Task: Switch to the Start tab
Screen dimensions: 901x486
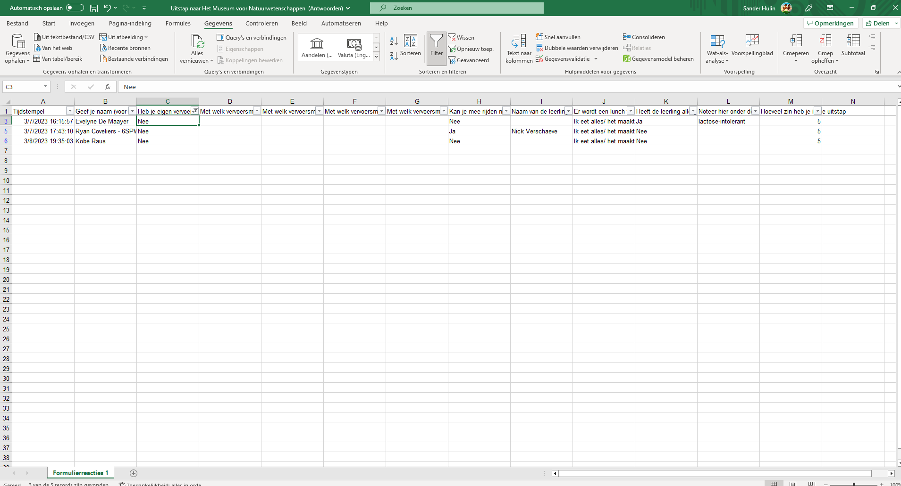Action: click(49, 23)
